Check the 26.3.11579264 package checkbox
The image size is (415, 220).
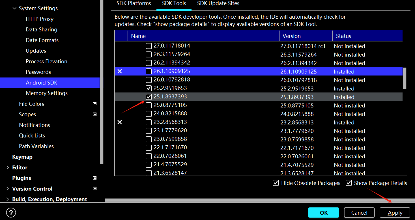click(x=149, y=54)
